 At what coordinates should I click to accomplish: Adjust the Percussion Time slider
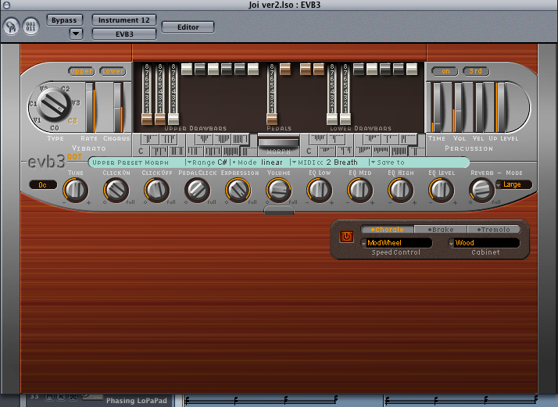point(437,108)
